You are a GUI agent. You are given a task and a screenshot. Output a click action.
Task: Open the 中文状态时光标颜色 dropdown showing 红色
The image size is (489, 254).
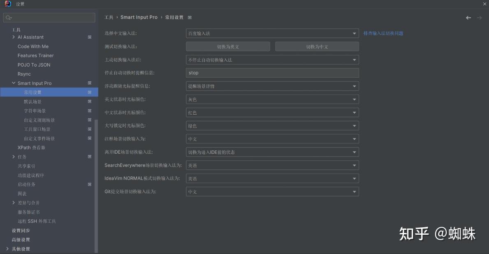point(272,113)
